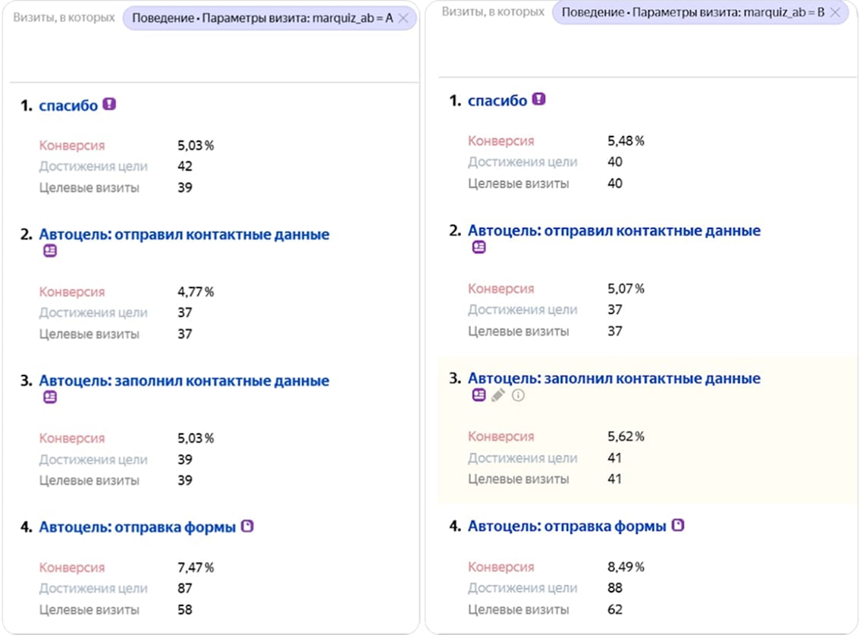
Task: Click icon next to "отправка формы" in segment B
Action: point(678,525)
